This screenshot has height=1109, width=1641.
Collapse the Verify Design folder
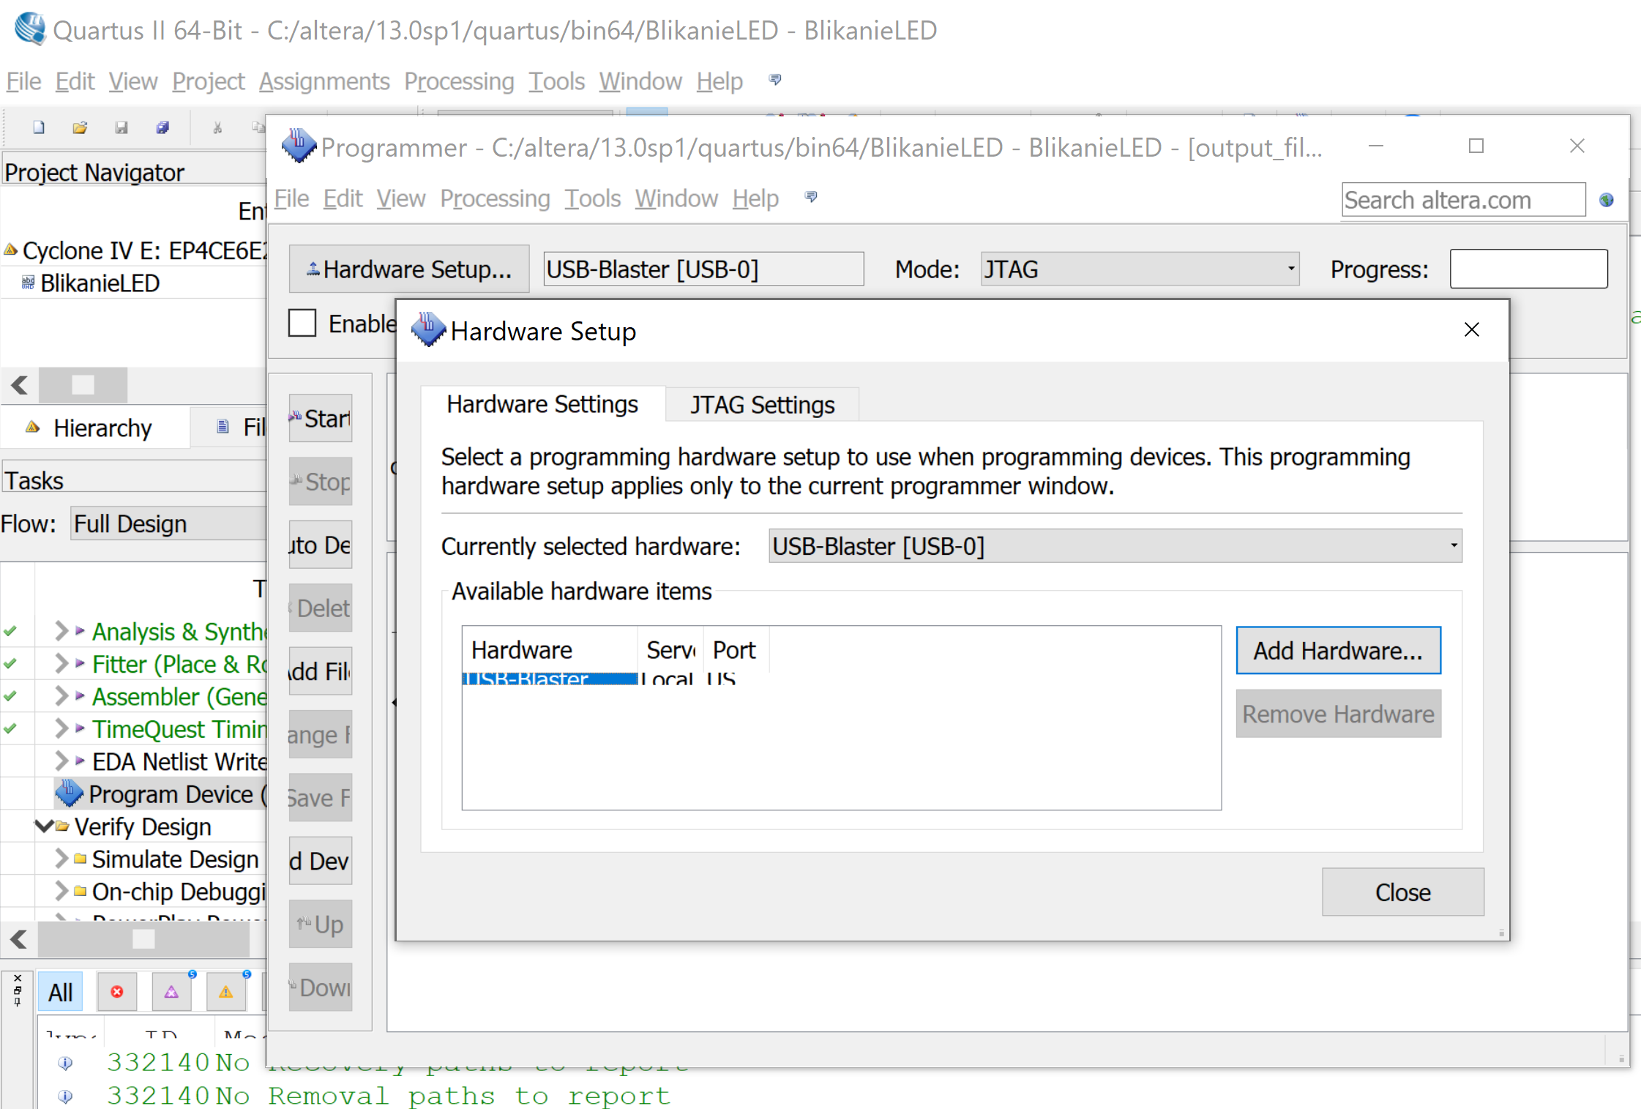(43, 826)
